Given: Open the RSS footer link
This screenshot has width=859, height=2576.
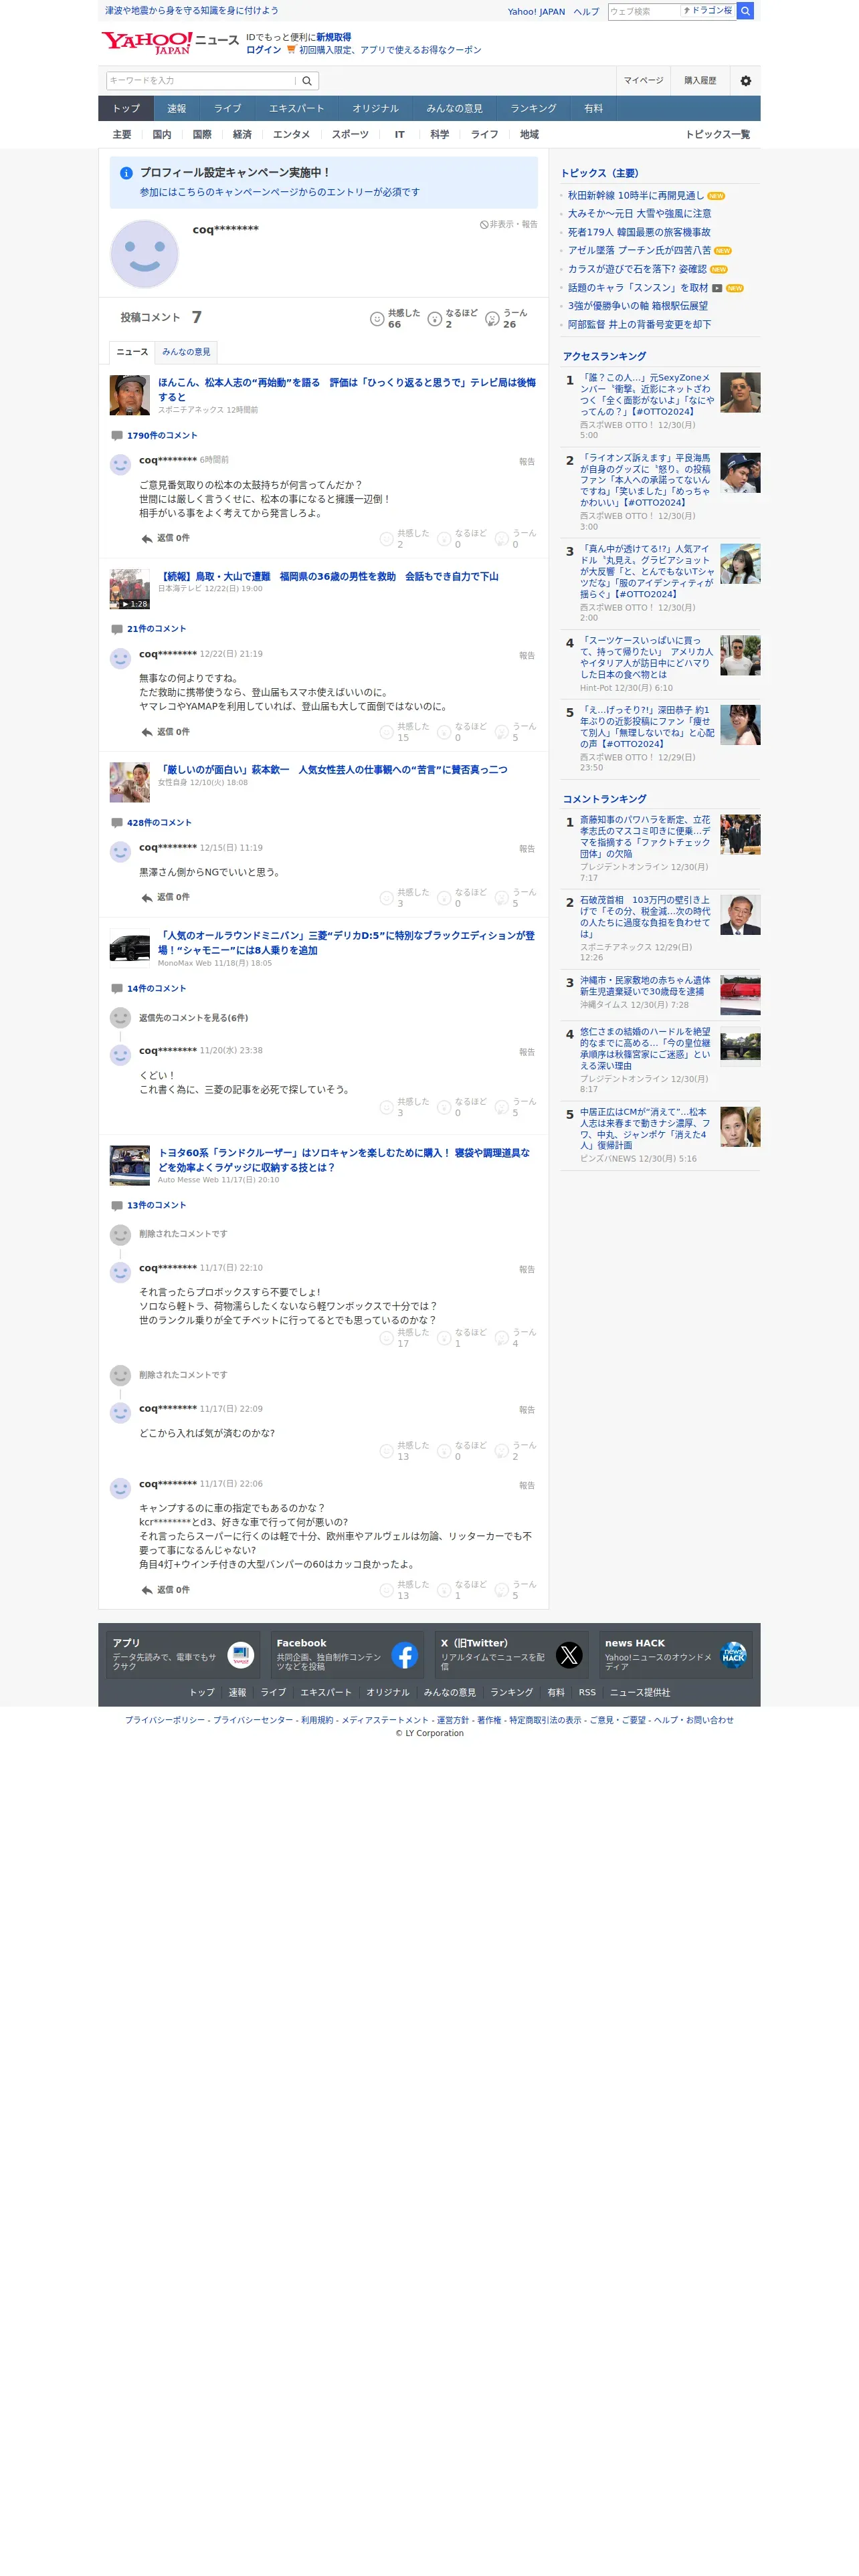Looking at the screenshot, I should (587, 1692).
